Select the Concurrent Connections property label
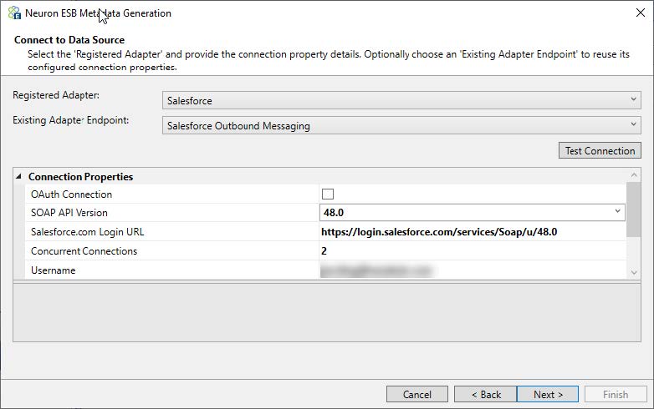Image resolution: width=654 pixels, height=409 pixels. (x=84, y=251)
